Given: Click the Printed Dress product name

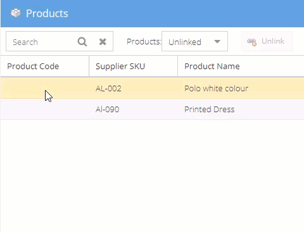Looking at the screenshot, I should click(x=209, y=109).
